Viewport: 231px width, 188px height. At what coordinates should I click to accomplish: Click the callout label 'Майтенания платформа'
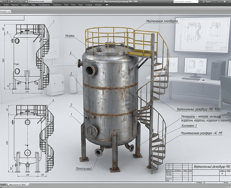[x=162, y=21]
